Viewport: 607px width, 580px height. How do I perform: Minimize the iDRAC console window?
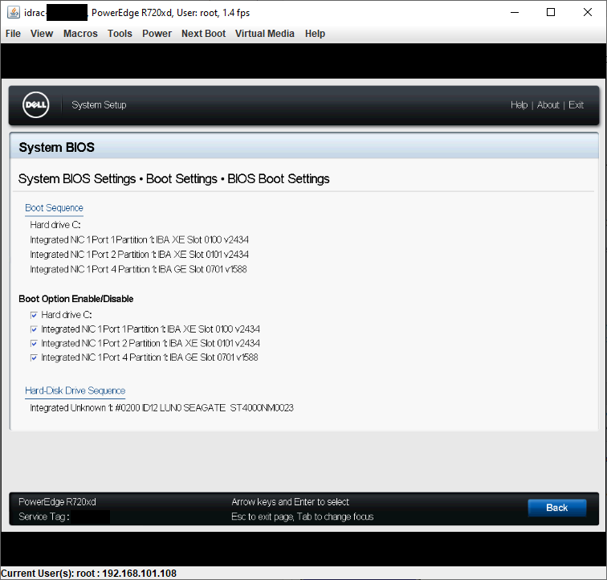pyautogui.click(x=515, y=12)
